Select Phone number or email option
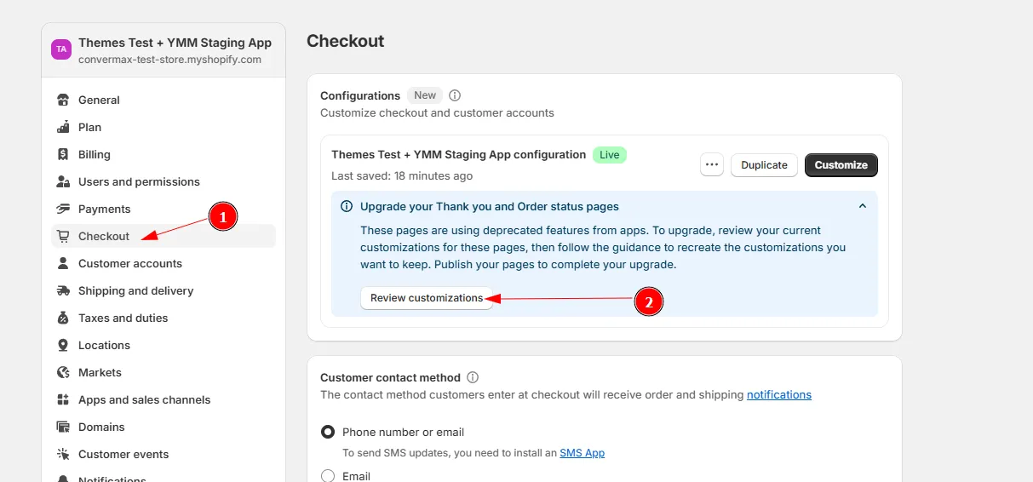Image resolution: width=1033 pixels, height=482 pixels. pos(328,433)
